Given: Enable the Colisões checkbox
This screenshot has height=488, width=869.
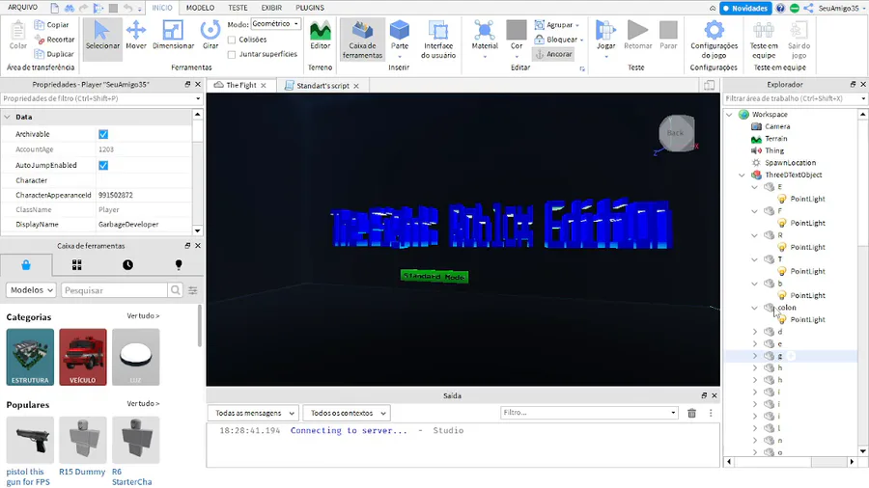Looking at the screenshot, I should point(232,40).
